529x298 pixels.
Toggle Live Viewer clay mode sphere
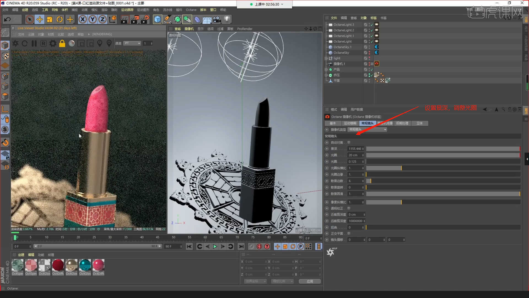(x=72, y=44)
